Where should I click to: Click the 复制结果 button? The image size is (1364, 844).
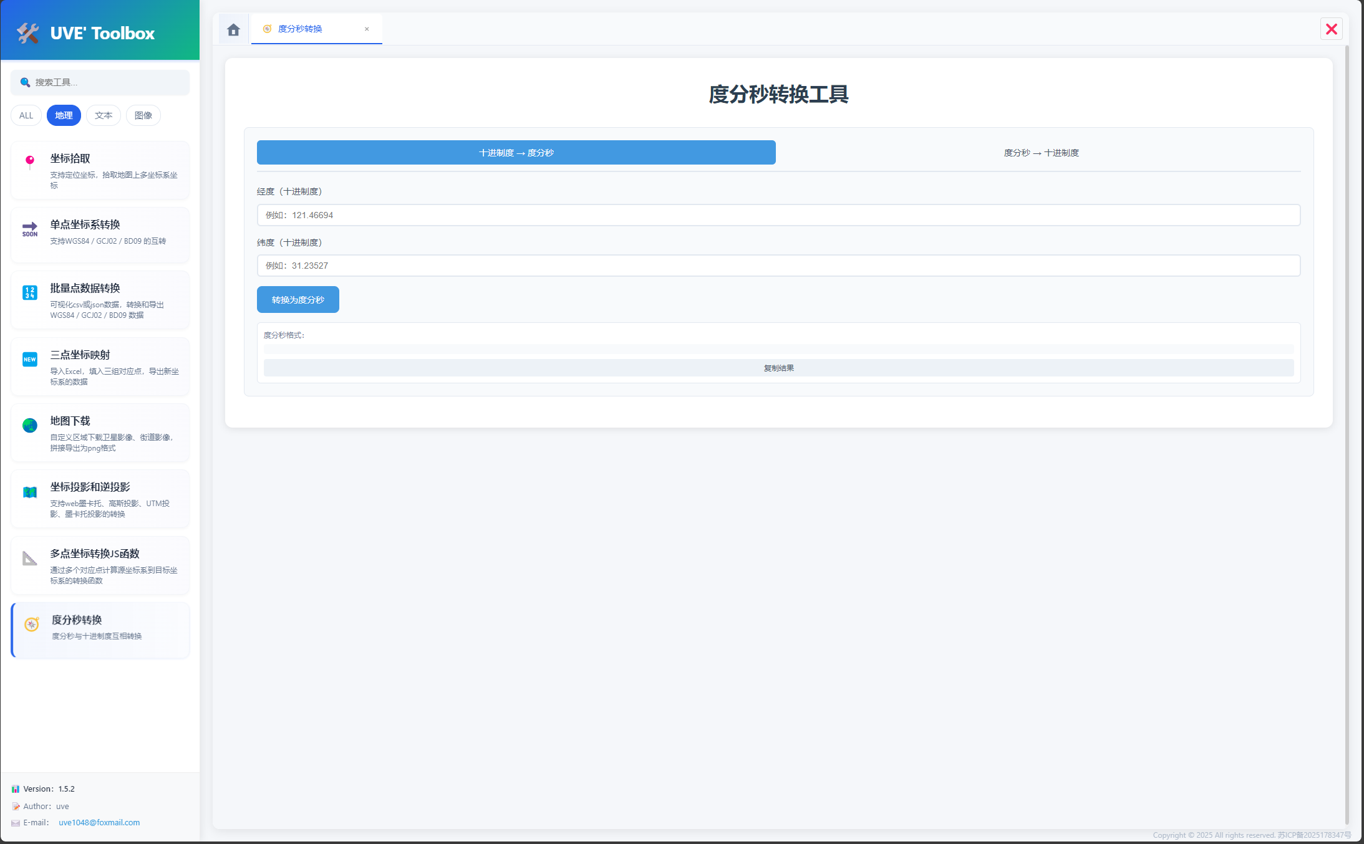point(778,368)
